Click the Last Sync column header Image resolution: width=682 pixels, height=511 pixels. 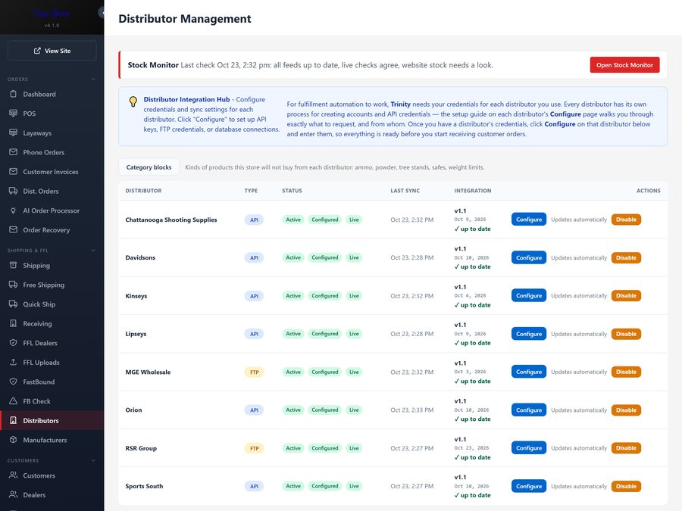405,191
